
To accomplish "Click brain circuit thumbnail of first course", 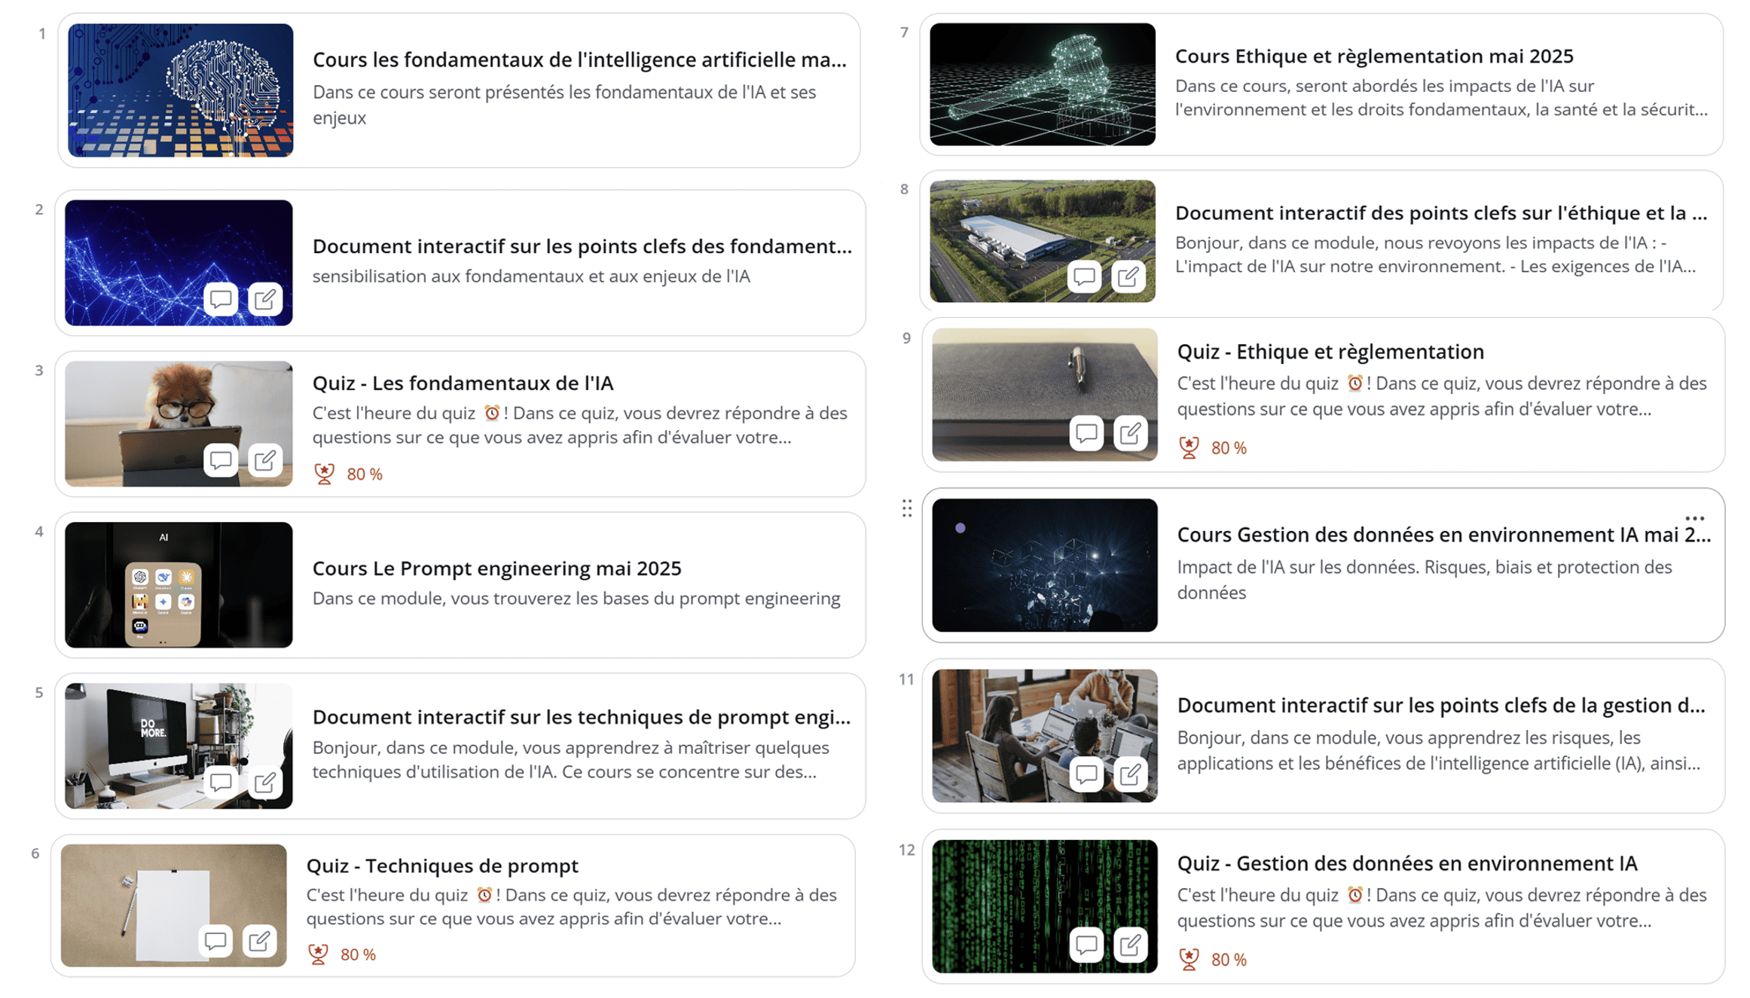I will [181, 90].
